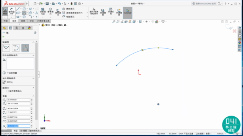Viewport: 243px width, 136px height.
Task: Collapse the Existing Relations section
Action: (x=33, y=55)
